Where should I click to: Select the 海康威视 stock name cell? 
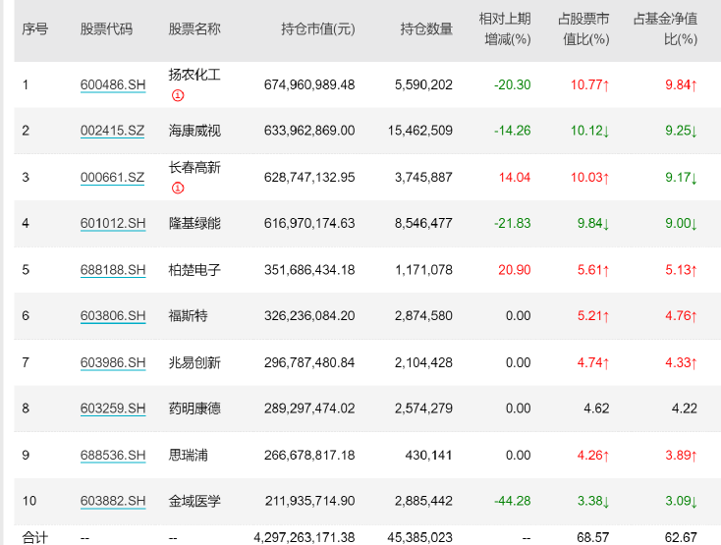[x=194, y=132]
